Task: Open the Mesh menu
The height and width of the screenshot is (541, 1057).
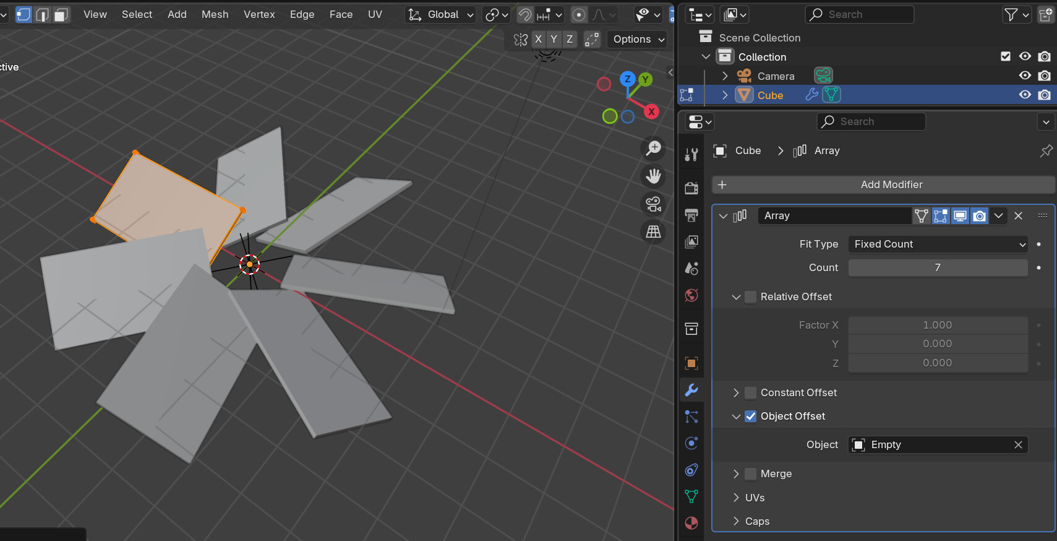Action: pyautogui.click(x=215, y=14)
